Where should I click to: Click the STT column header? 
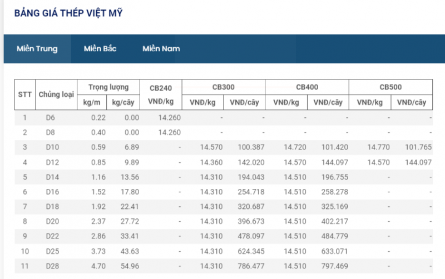tap(25, 94)
